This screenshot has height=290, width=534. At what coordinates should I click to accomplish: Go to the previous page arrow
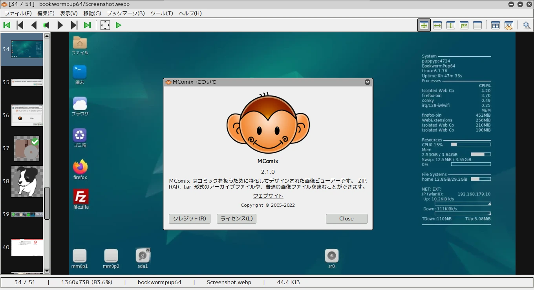click(x=34, y=25)
